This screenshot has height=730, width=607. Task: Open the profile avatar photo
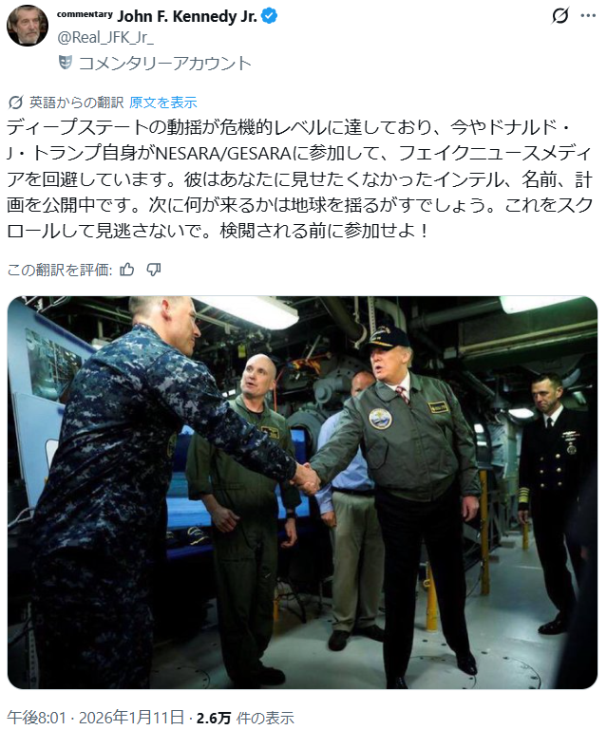point(27,26)
